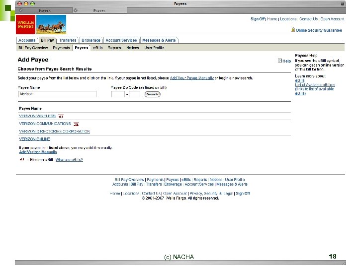
Task: Open the Reports subtab
Action: tap(114, 48)
